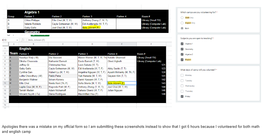Click highlighted Bela Jotwani (F) cell in English table
The image size is (263, 139).
click(122, 83)
